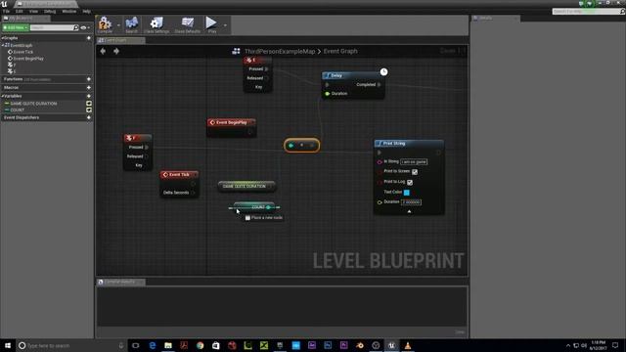Open the File menu

coord(7,11)
